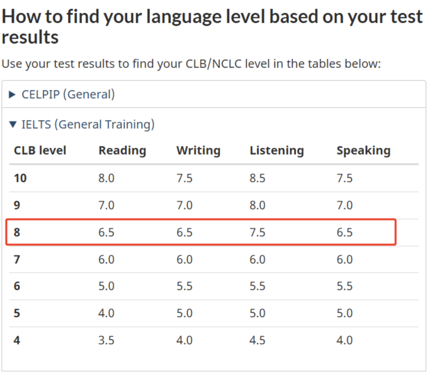Click the Listening column header
The image size is (433, 375).
click(277, 151)
